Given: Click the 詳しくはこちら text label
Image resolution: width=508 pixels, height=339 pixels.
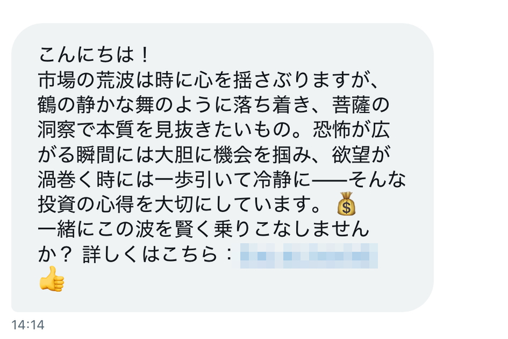Looking at the screenshot, I should click(x=150, y=255).
